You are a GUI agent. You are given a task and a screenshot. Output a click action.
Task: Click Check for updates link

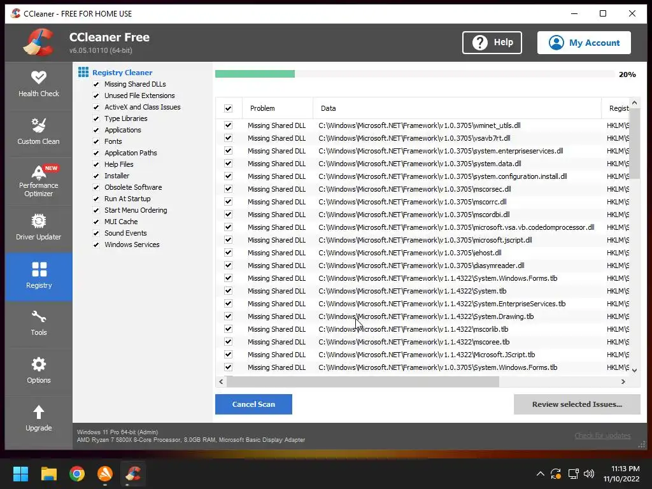click(602, 436)
